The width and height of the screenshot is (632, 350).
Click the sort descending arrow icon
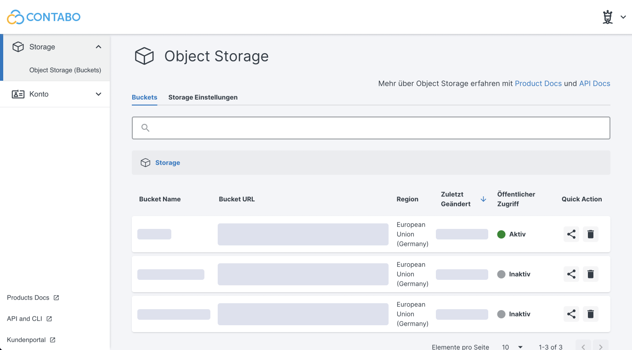click(x=483, y=199)
